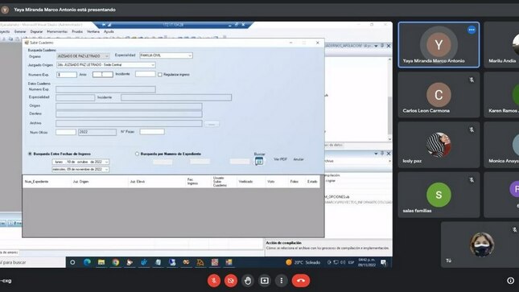Open the Herramientas menu

(57, 32)
